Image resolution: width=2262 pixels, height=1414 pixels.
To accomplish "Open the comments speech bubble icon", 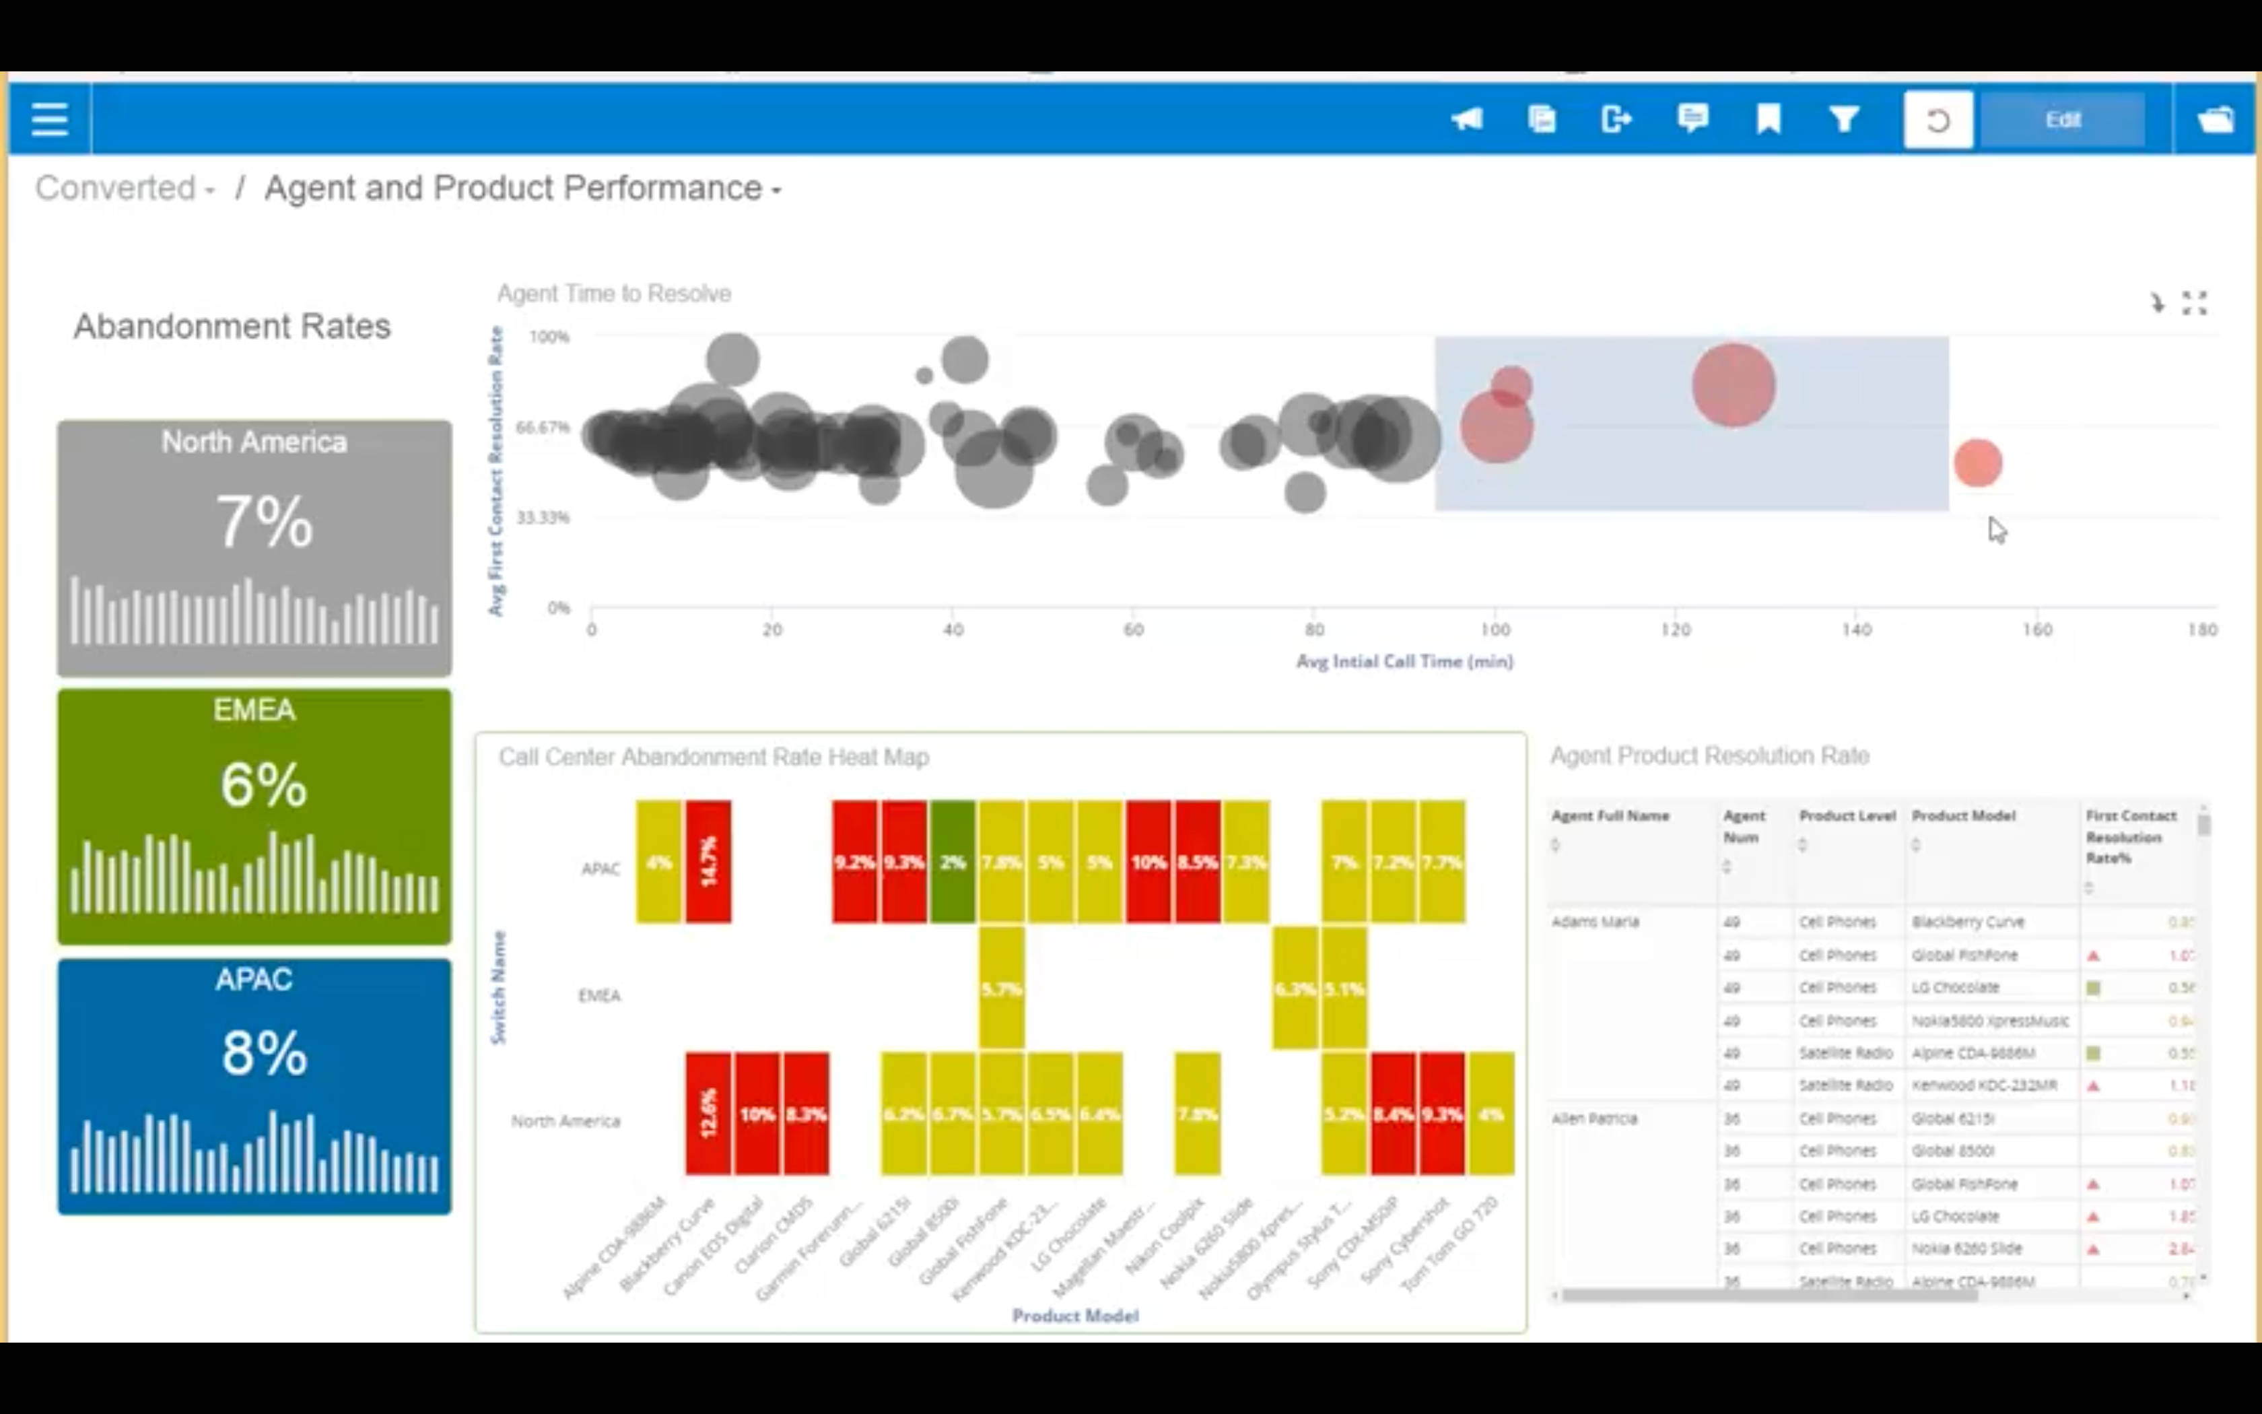I will point(1692,119).
